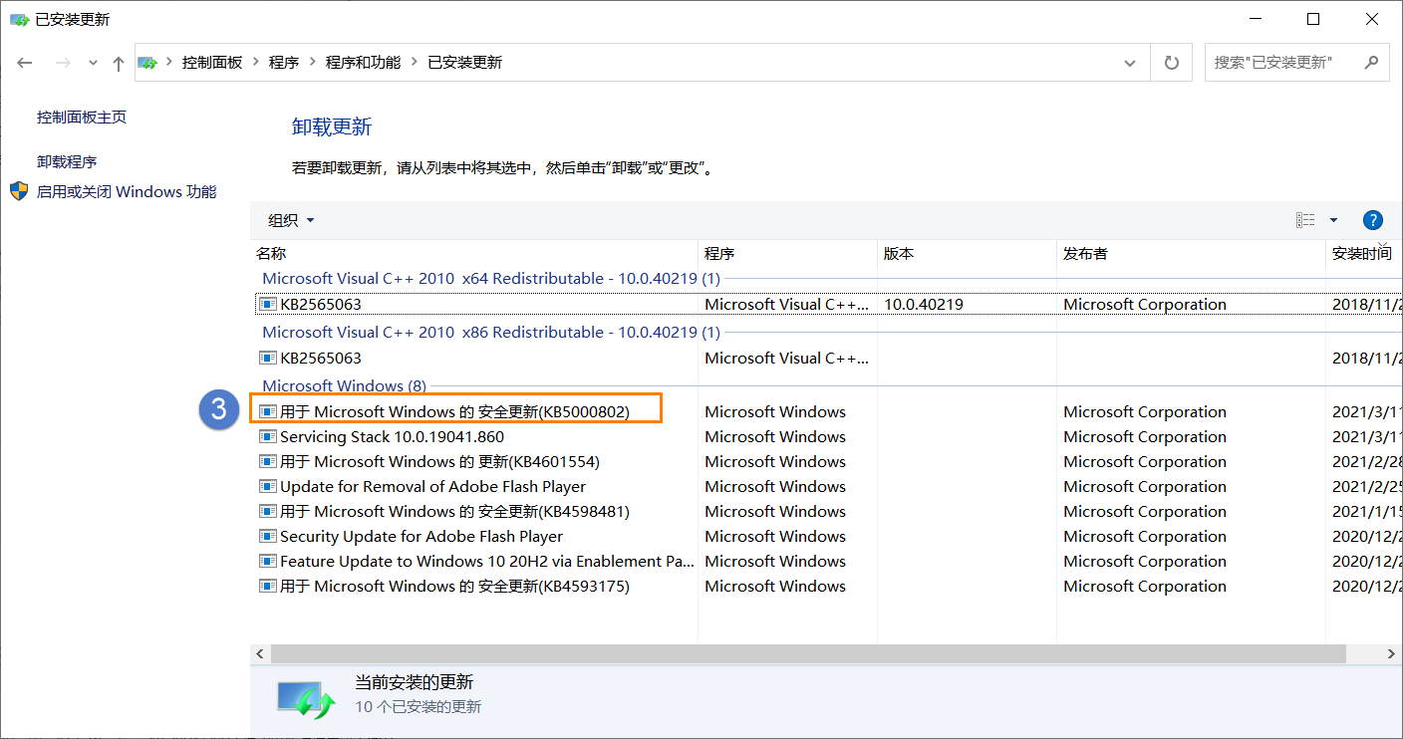Screen dimensions: 1403x739
Task: Select Update for Removal of Adobe Flash Player
Action: coord(432,487)
